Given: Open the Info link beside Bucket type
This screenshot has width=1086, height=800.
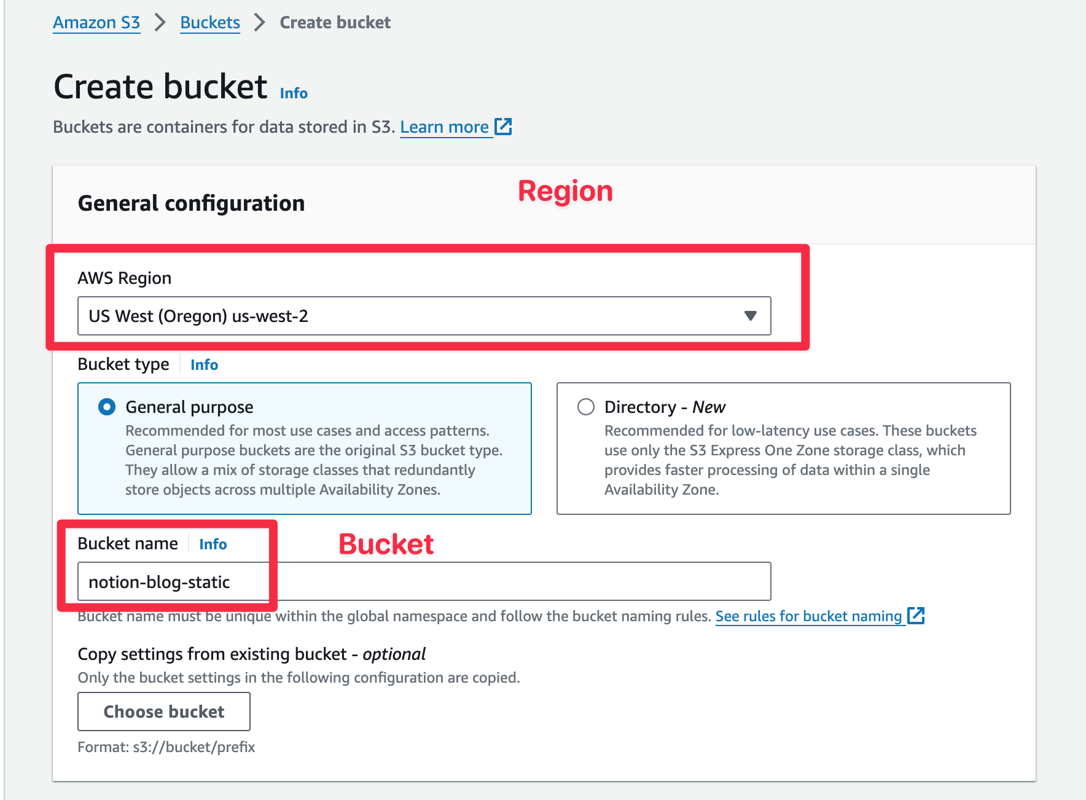Looking at the screenshot, I should coord(204,365).
